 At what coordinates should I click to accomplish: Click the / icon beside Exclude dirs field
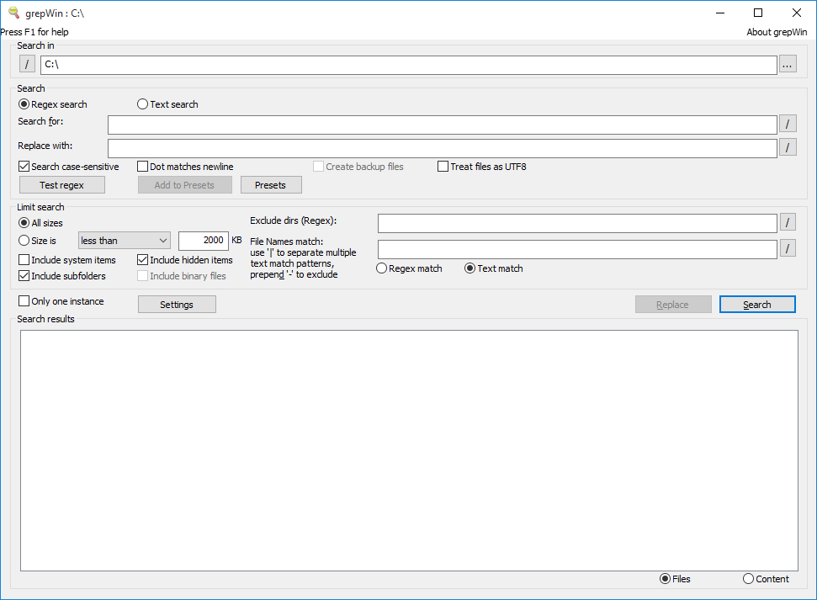click(x=788, y=223)
